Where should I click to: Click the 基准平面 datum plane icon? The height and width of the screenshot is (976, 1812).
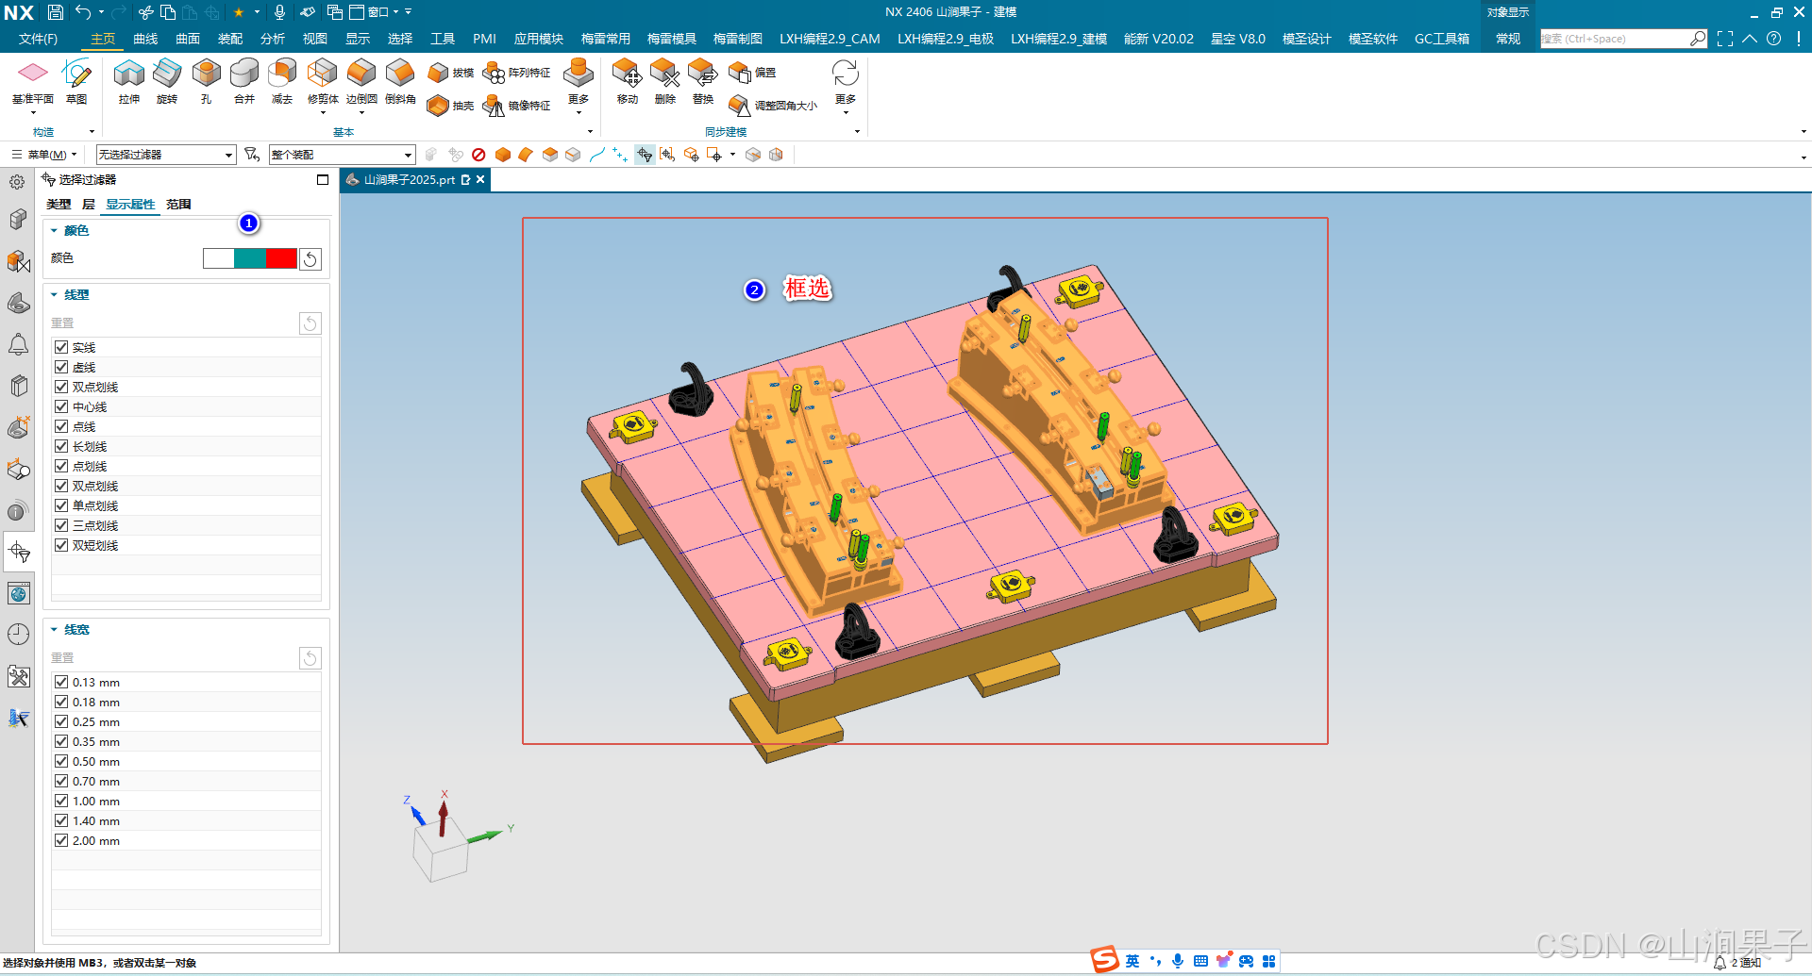point(32,74)
